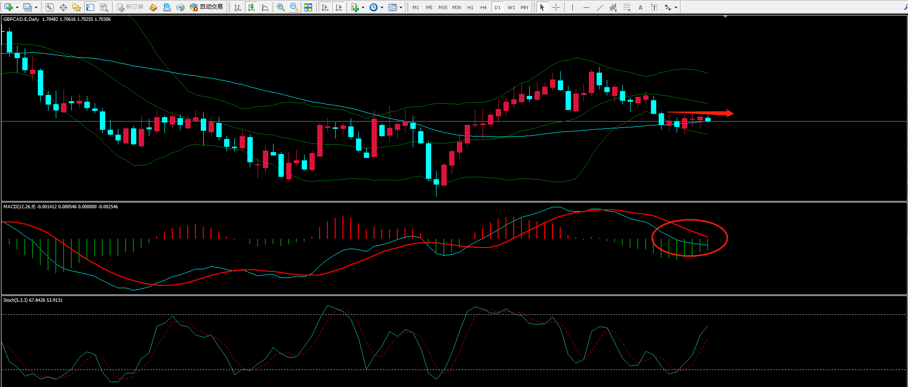Open the Market Watch window icon
Viewport: 908px width, 387px height.
click(x=49, y=7)
